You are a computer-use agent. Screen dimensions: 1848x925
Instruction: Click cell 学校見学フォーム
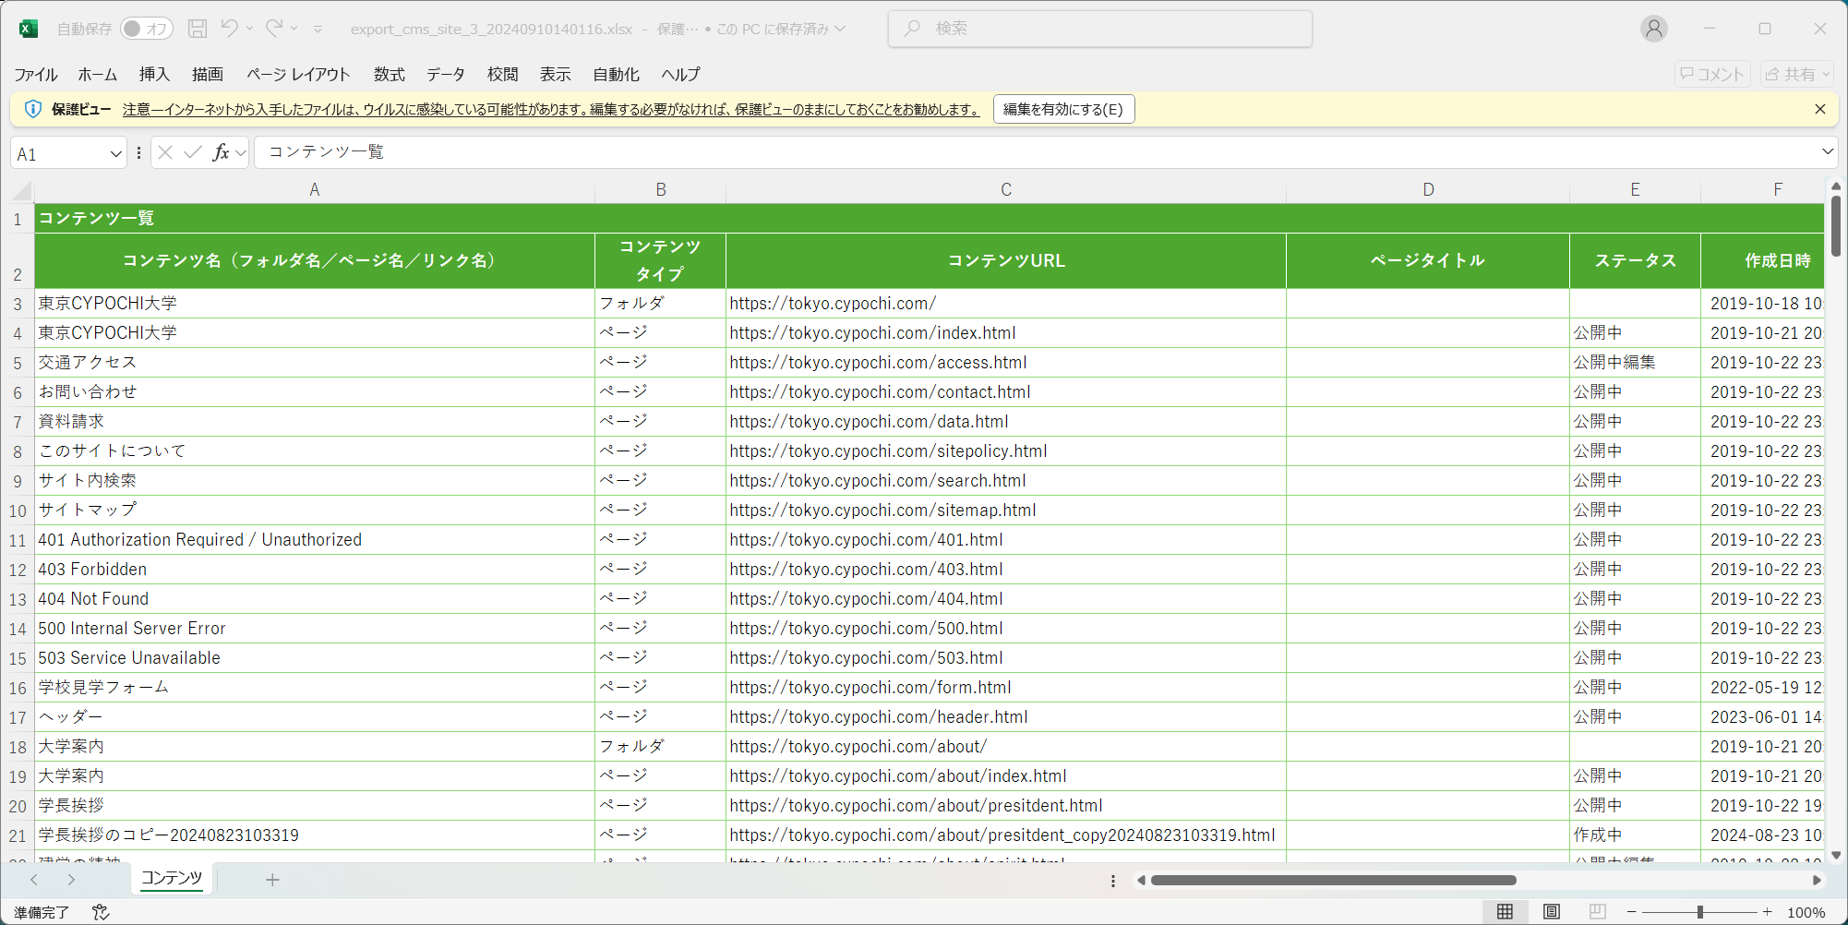pos(315,688)
